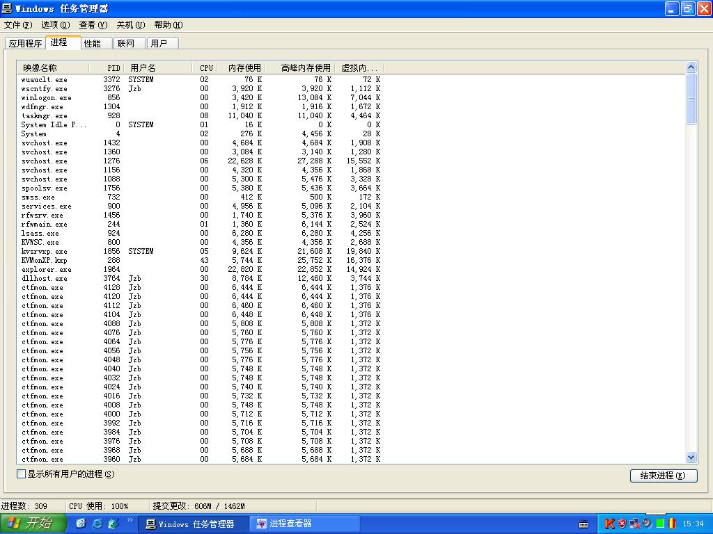Click the Task Manager title bar icon
The image size is (713, 534).
coord(7,8)
